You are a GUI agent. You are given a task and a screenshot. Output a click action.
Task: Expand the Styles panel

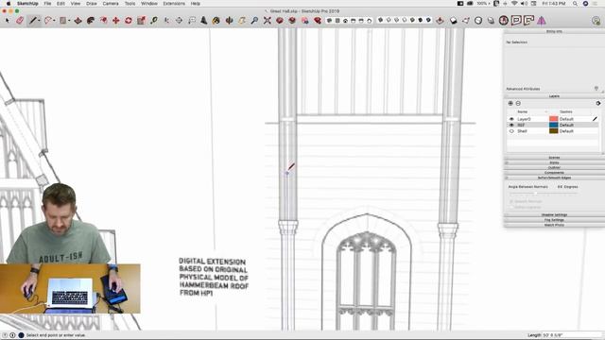(x=554, y=162)
